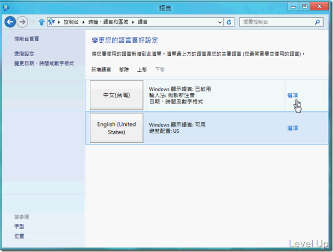333x252 pixels.
Task: Click the 下移 toolbar command
Action: click(x=160, y=69)
